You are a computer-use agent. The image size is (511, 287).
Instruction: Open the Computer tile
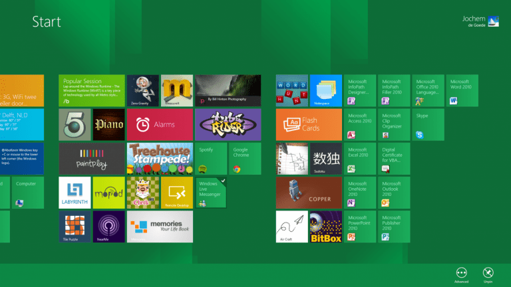[x=28, y=193]
